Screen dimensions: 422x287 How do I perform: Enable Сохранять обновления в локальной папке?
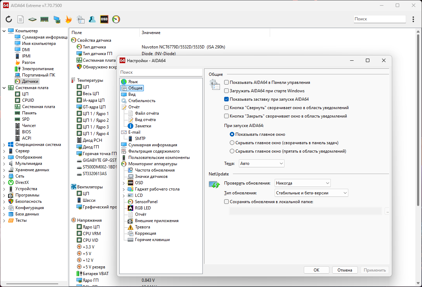227,202
